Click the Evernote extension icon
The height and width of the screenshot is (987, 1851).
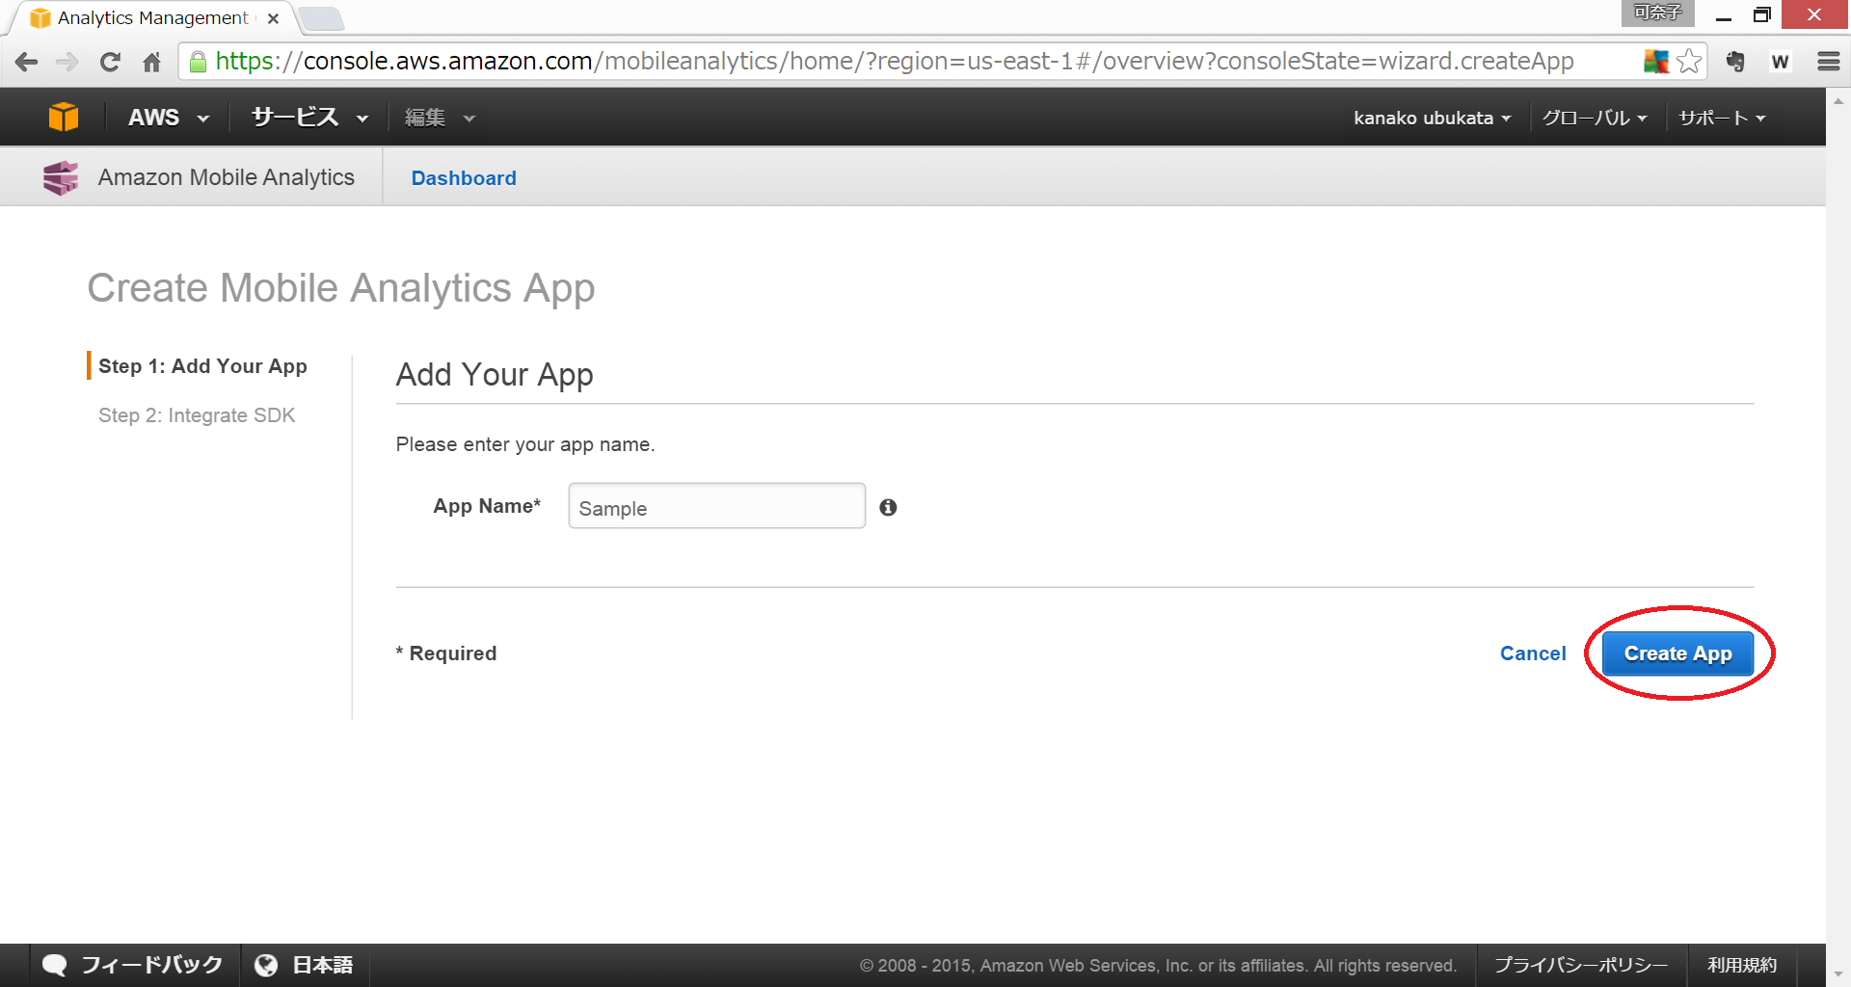coord(1735,62)
